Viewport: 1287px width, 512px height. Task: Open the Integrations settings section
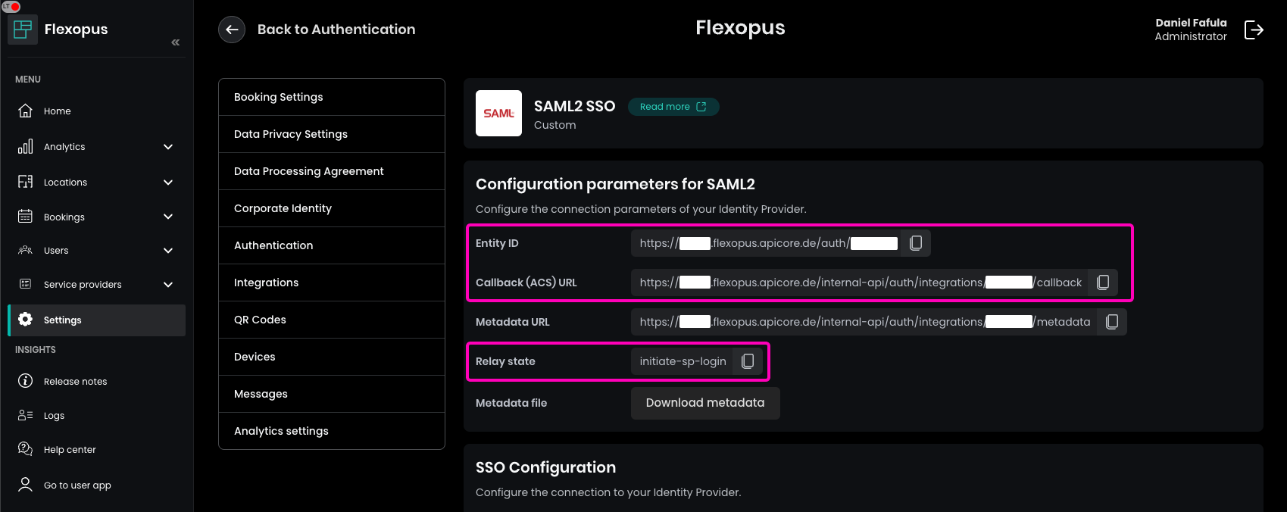pyautogui.click(x=266, y=283)
